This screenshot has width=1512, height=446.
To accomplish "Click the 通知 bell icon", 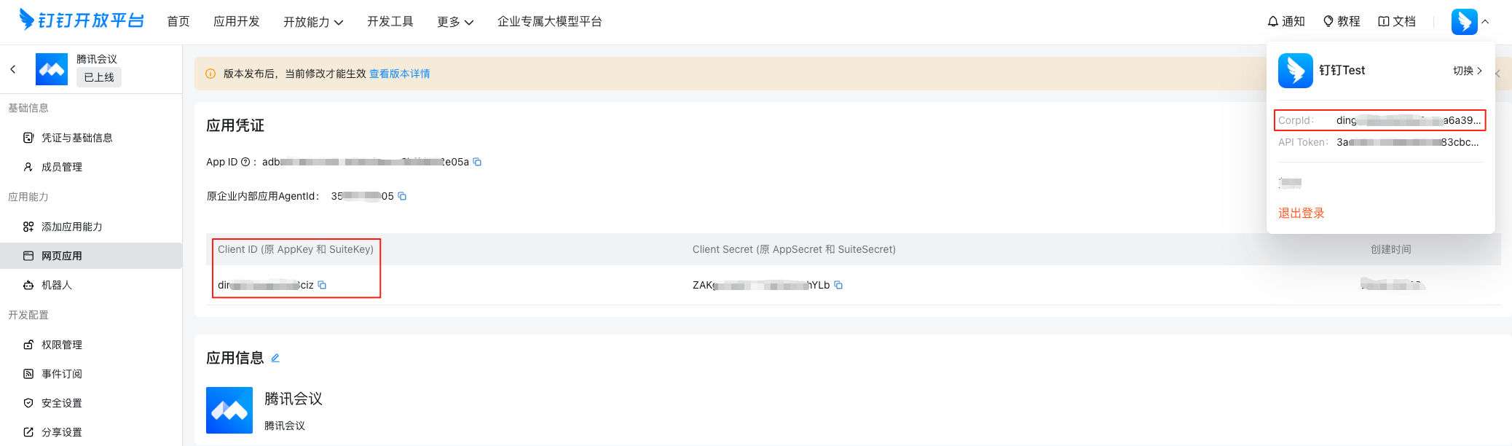I will click(x=1273, y=22).
